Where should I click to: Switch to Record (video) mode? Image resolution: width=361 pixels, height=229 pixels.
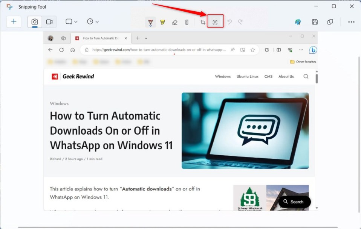click(x=49, y=22)
